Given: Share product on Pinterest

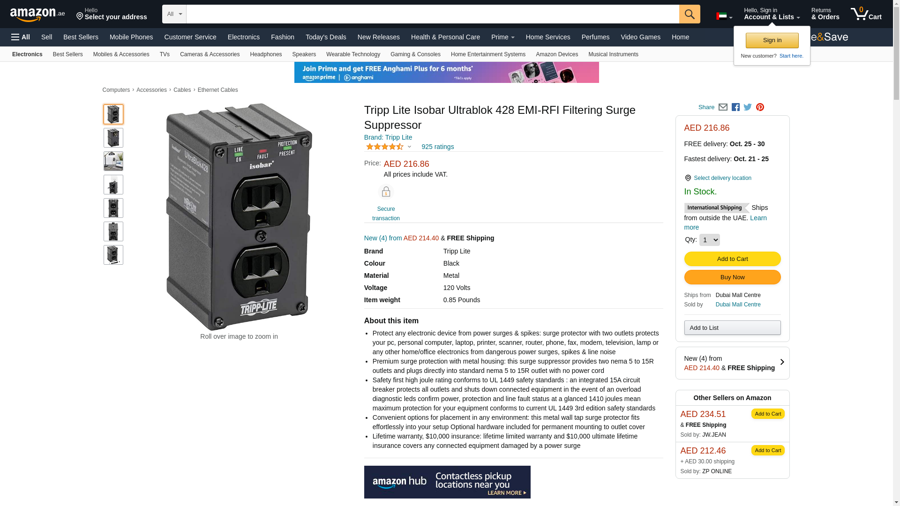Looking at the screenshot, I should tap(760, 107).
